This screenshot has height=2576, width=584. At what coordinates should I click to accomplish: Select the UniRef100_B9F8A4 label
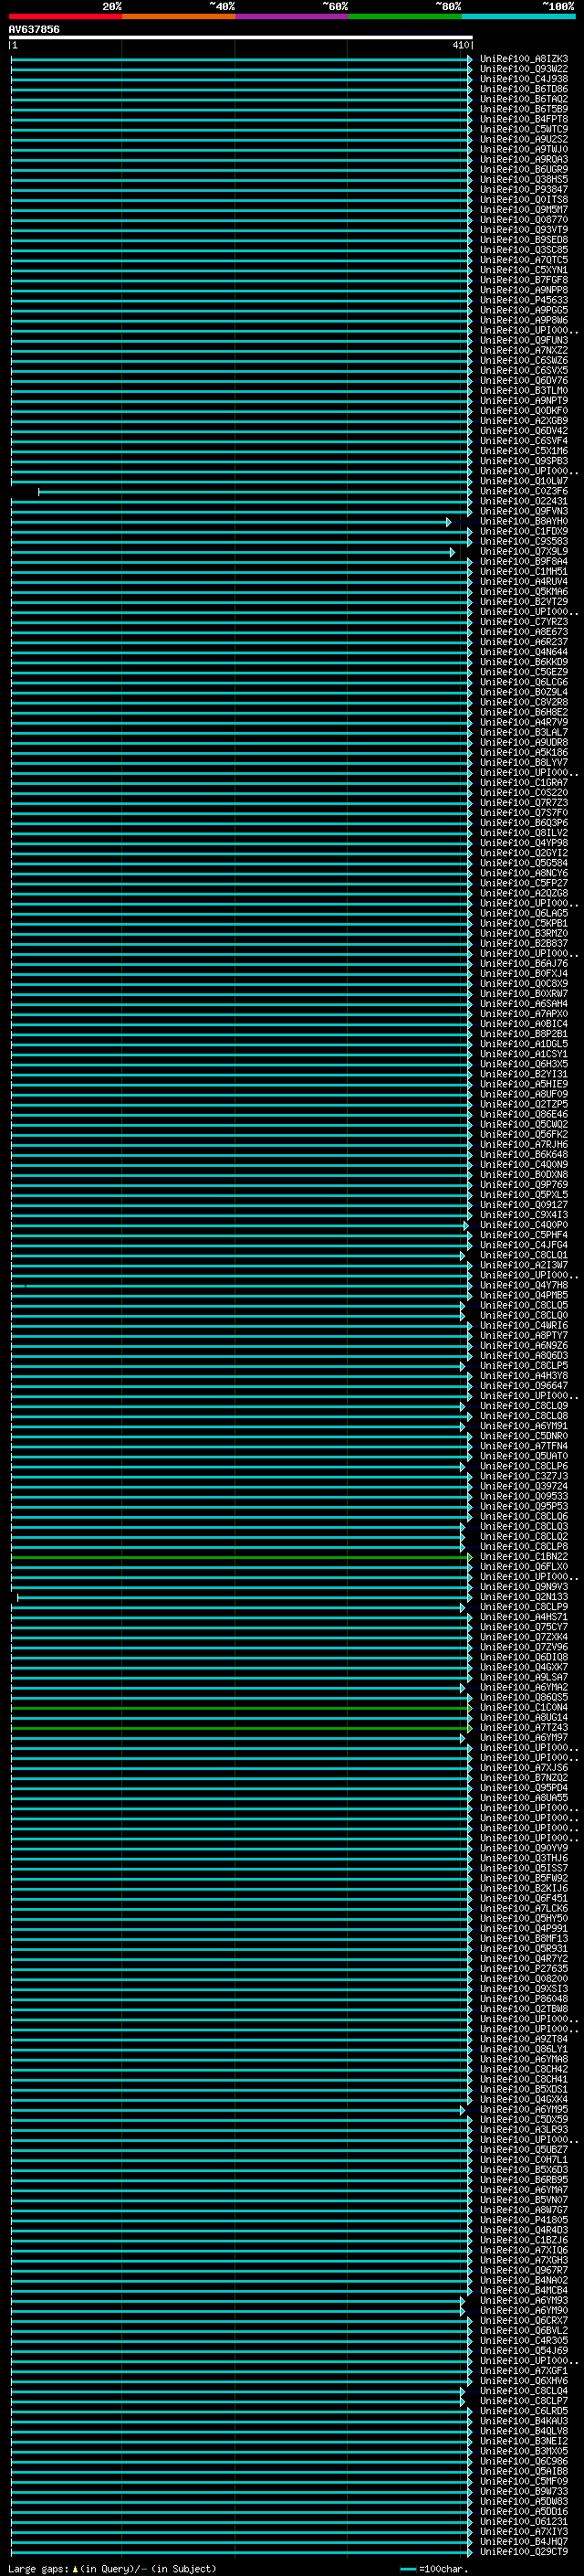[523, 562]
